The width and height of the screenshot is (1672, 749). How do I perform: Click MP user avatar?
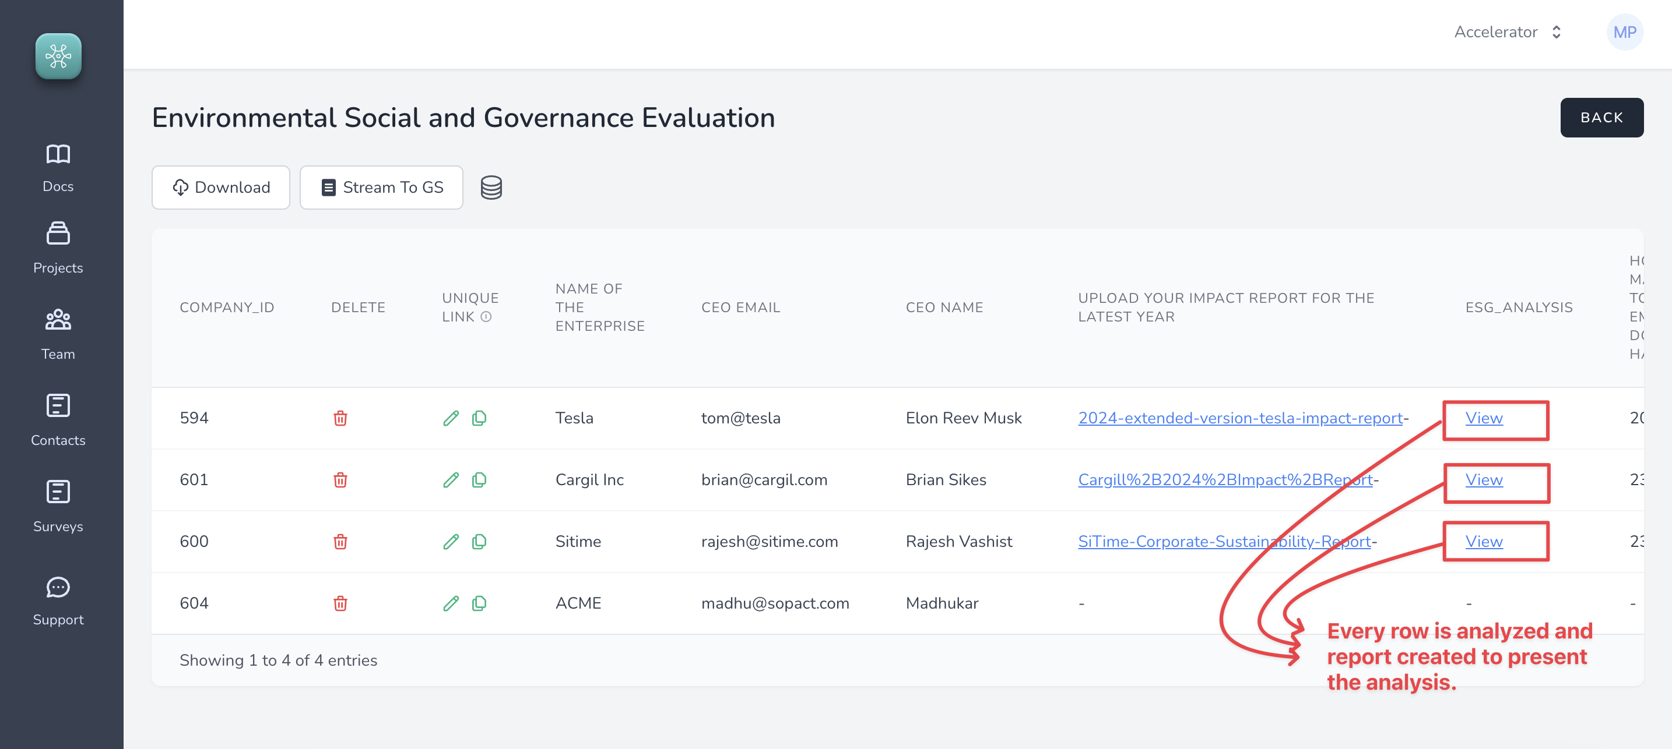click(x=1624, y=32)
